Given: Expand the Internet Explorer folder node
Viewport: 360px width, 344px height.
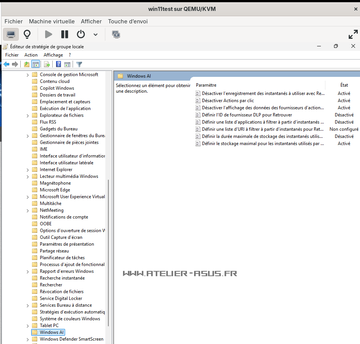Looking at the screenshot, I should tap(28, 170).
